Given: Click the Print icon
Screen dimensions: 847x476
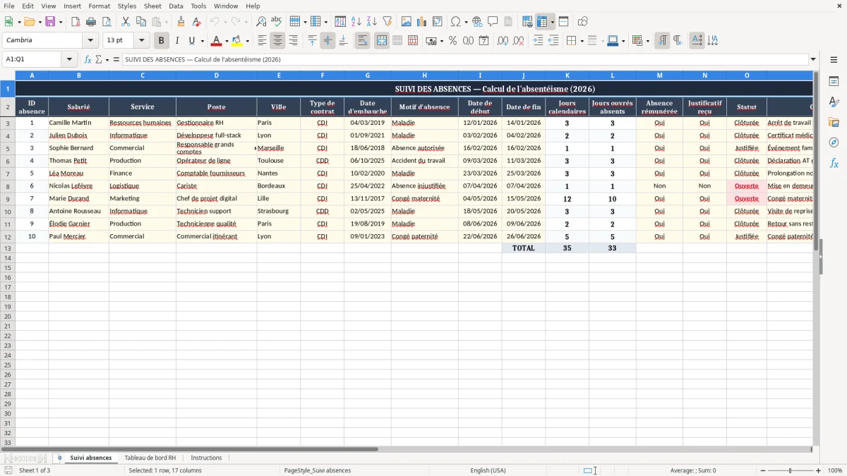Looking at the screenshot, I should click(91, 22).
